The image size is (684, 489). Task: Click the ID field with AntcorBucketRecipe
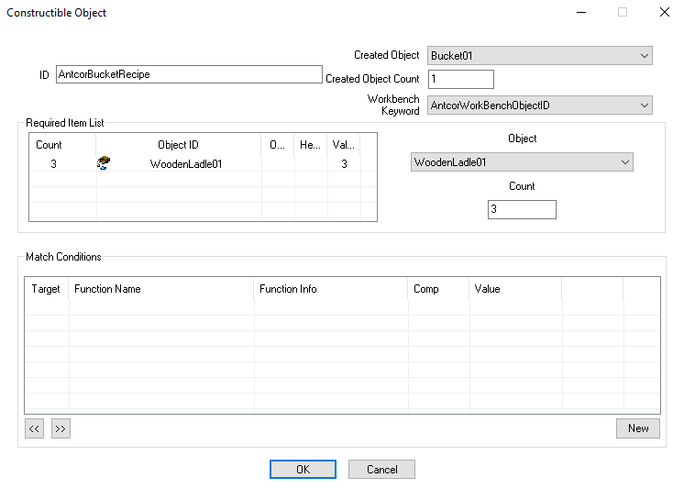(x=189, y=75)
